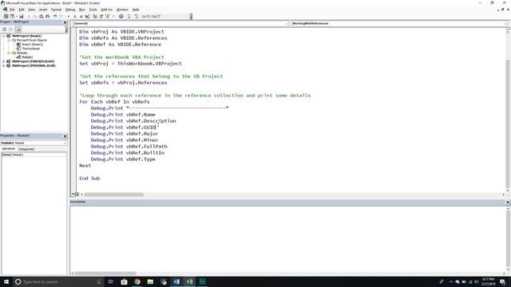This screenshot has width=511, height=287.
Task: Click the Procedure View button at bottom-left of code
Action: pyautogui.click(x=73, y=195)
